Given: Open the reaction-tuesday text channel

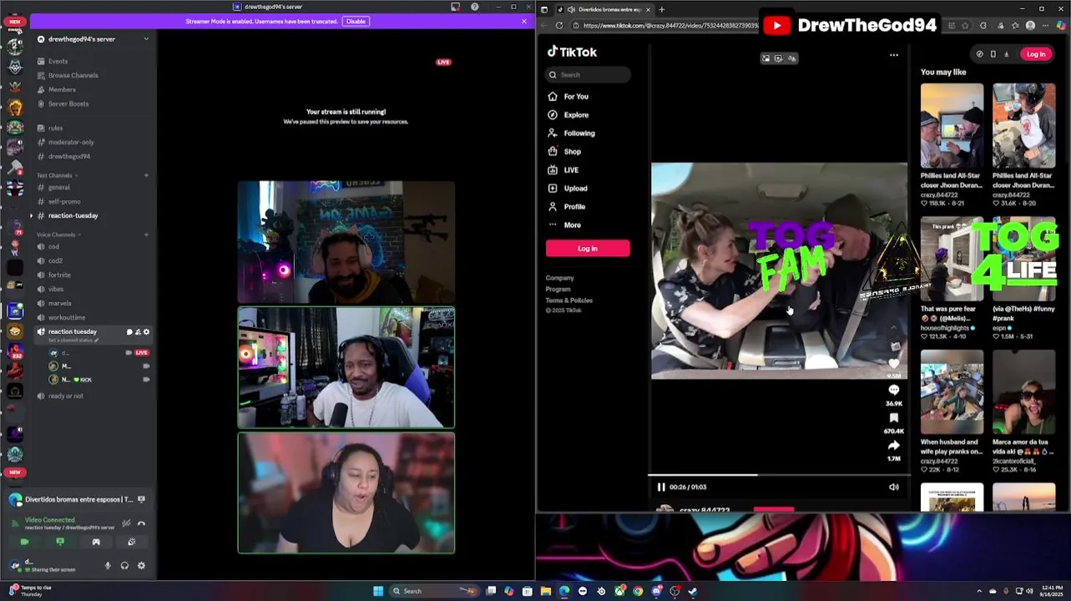Looking at the screenshot, I should point(73,215).
